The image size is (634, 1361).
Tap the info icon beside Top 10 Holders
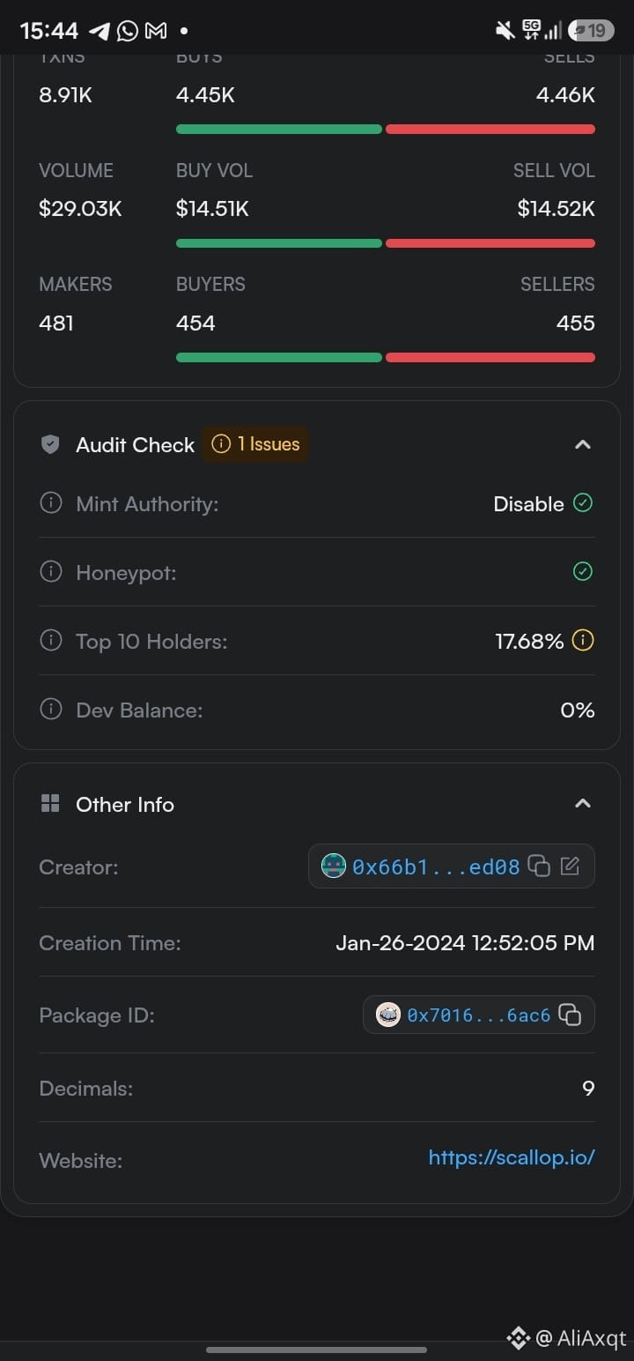[x=51, y=641]
